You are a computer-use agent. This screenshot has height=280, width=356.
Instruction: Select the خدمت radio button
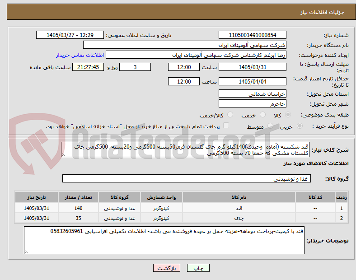[262, 115]
